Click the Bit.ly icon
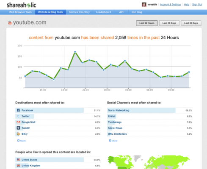The width and height of the screenshot is (207, 169). click(x=18, y=134)
